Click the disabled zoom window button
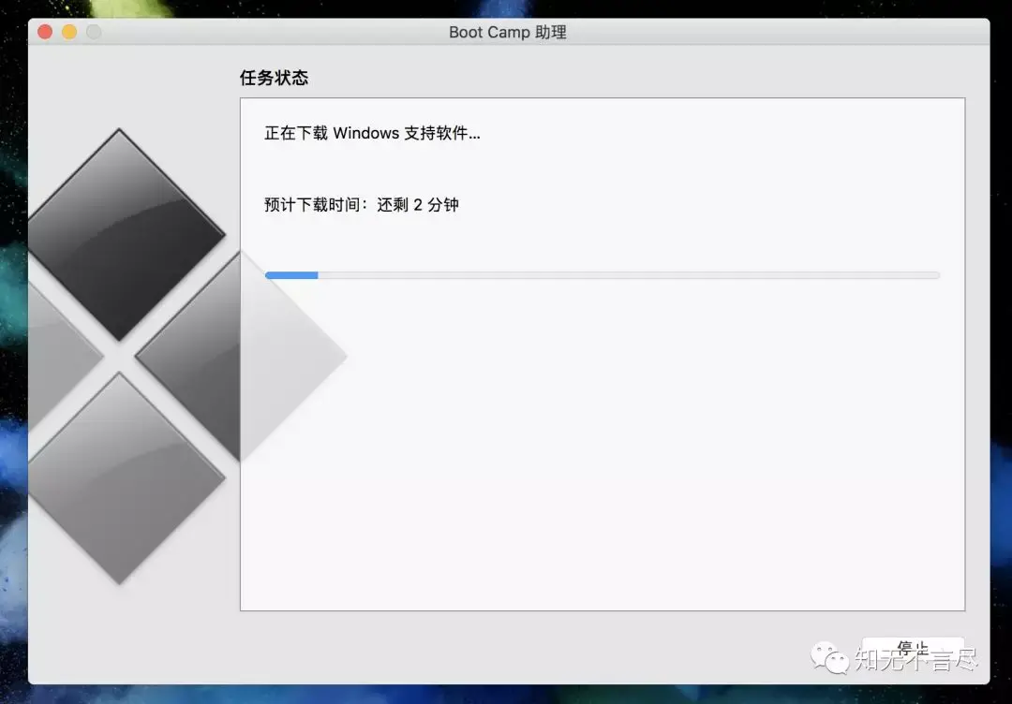The height and width of the screenshot is (704, 1012). pyautogui.click(x=94, y=32)
